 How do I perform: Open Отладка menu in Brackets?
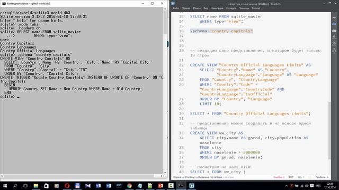231,8
